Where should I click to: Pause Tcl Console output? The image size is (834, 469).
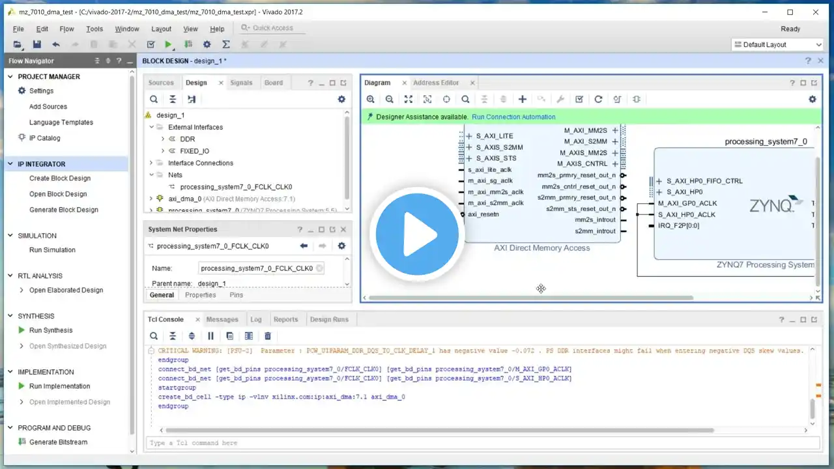tap(210, 336)
